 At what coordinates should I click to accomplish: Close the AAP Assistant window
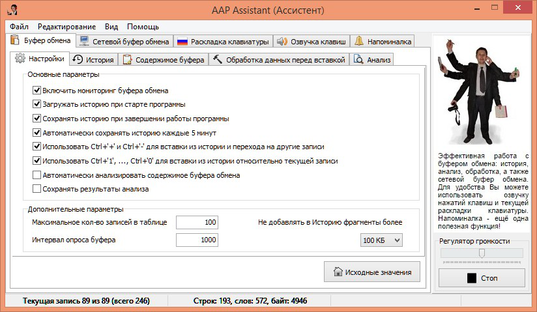point(518,8)
